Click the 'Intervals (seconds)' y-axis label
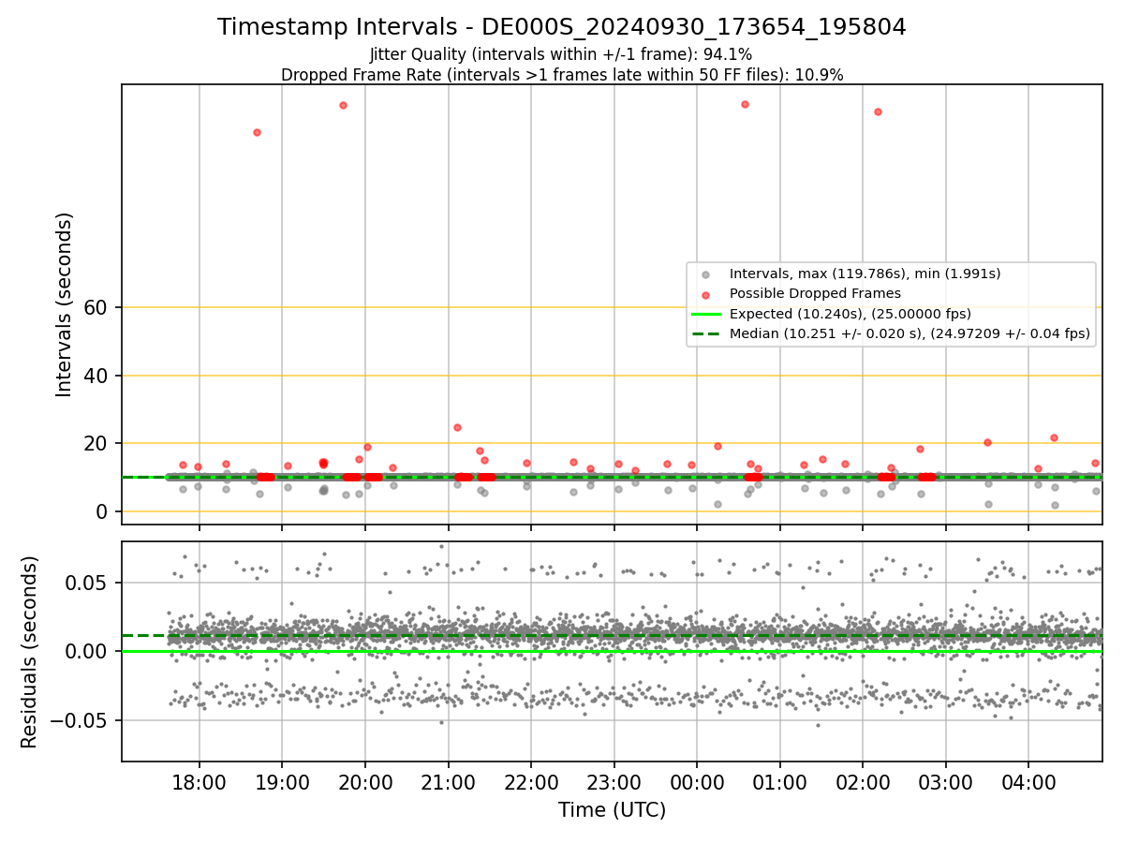The height and width of the screenshot is (843, 1124). pos(65,304)
